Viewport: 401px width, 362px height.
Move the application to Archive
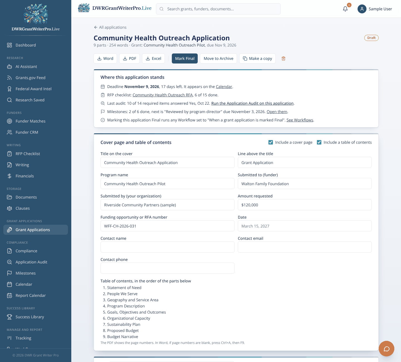(x=218, y=58)
